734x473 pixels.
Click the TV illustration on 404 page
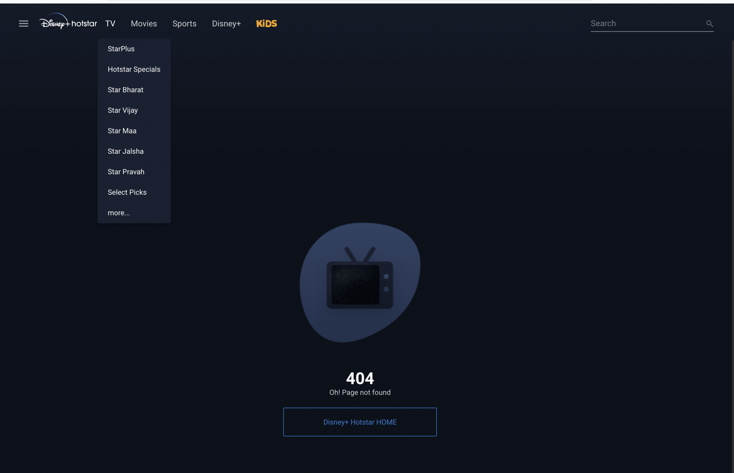tap(359, 283)
